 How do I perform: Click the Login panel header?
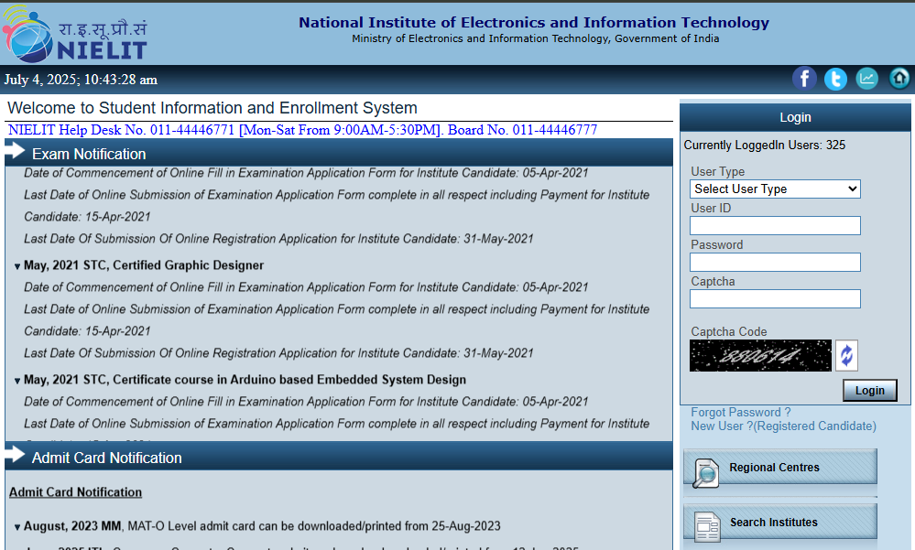[795, 117]
